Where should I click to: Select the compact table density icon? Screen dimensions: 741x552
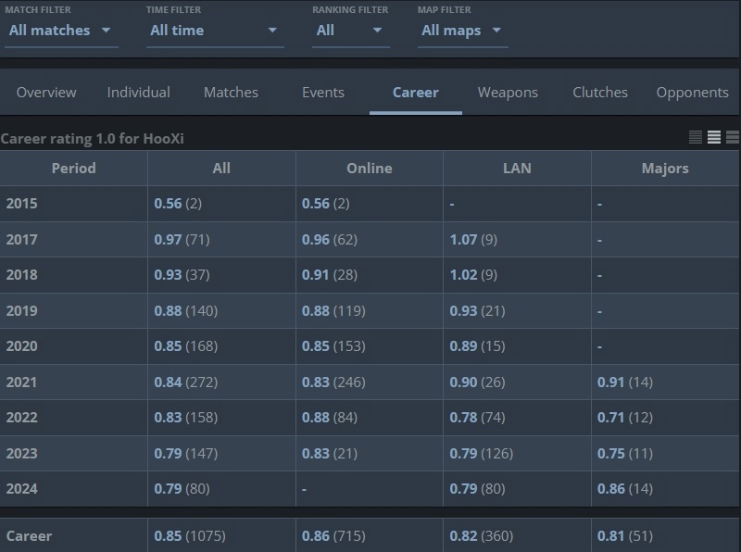tap(696, 137)
